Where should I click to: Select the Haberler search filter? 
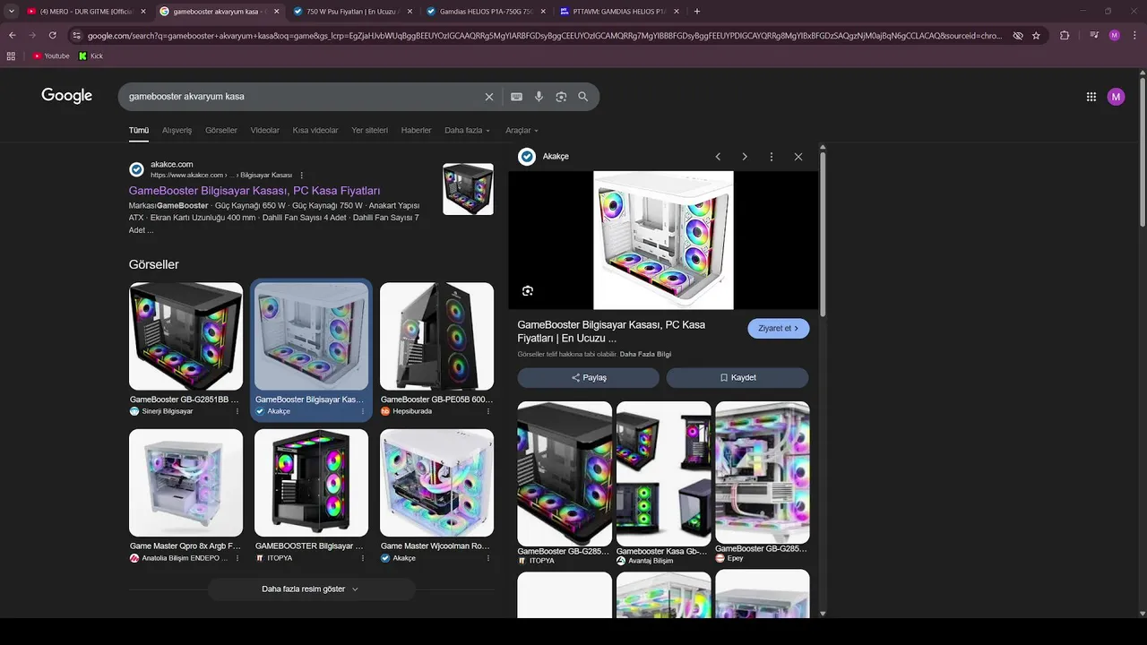(416, 130)
